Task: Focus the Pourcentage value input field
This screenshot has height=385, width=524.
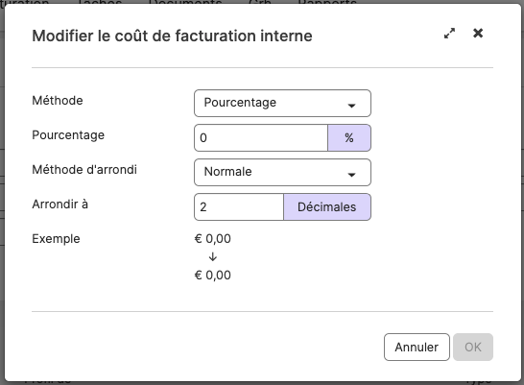Action: point(261,137)
